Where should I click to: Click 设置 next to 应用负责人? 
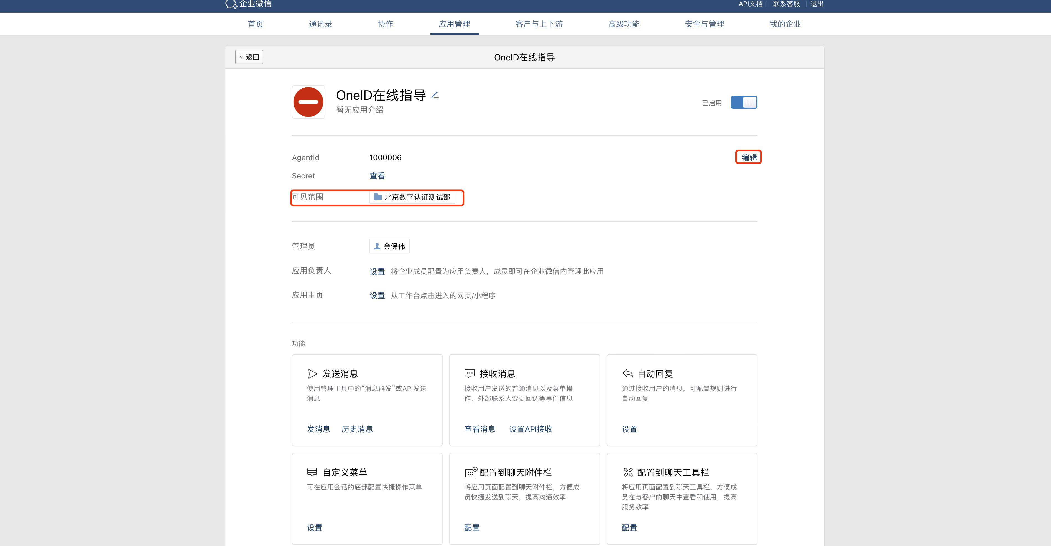click(x=377, y=272)
